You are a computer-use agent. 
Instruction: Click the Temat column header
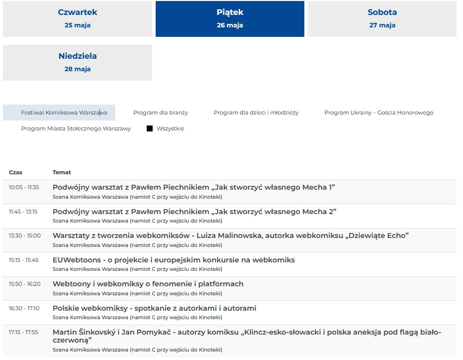tap(62, 172)
